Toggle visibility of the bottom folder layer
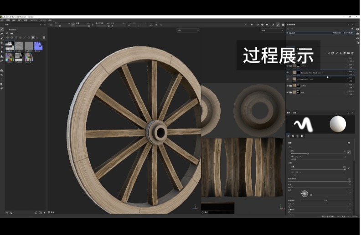The height and width of the screenshot is (235, 361). [x=288, y=92]
